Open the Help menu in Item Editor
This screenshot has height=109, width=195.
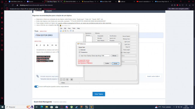78,28
